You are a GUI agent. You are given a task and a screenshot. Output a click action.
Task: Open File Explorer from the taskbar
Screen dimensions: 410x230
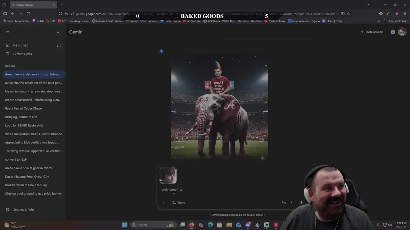[229, 225]
